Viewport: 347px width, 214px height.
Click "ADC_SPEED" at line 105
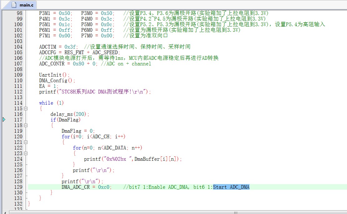(105, 53)
